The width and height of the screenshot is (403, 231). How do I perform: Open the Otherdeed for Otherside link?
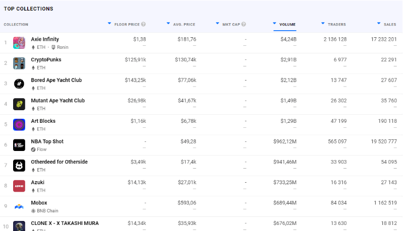click(x=60, y=162)
